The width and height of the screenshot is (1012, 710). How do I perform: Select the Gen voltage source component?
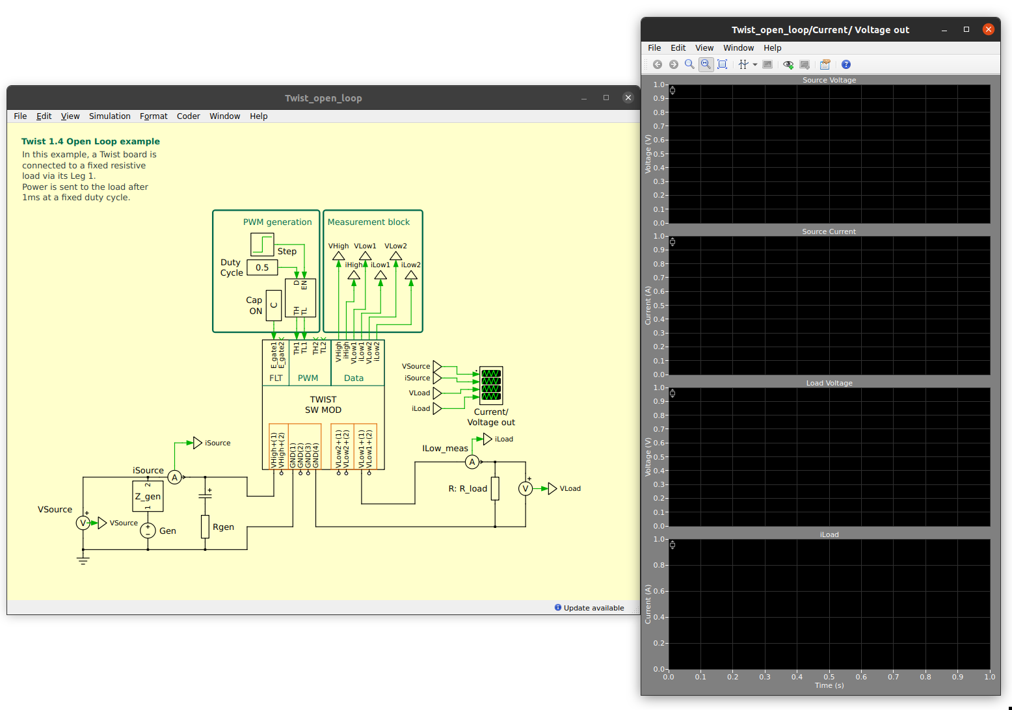148,531
